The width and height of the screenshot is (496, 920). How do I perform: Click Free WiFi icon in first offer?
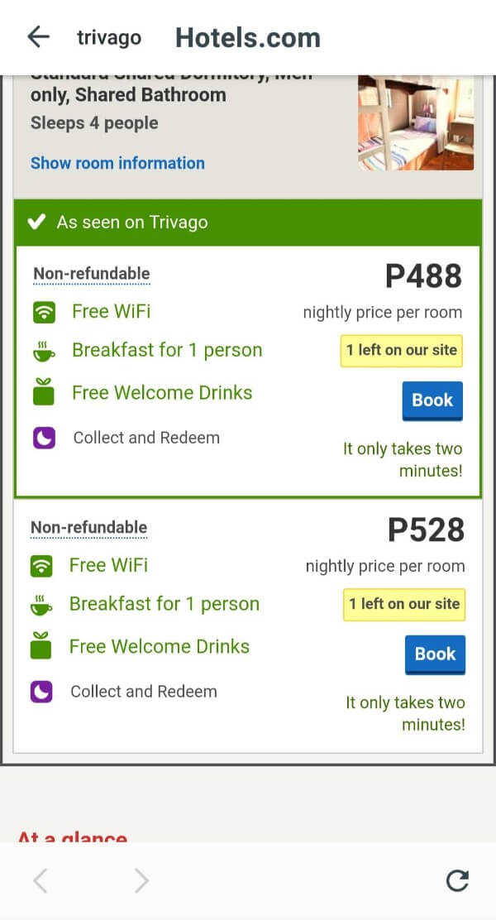(x=44, y=313)
